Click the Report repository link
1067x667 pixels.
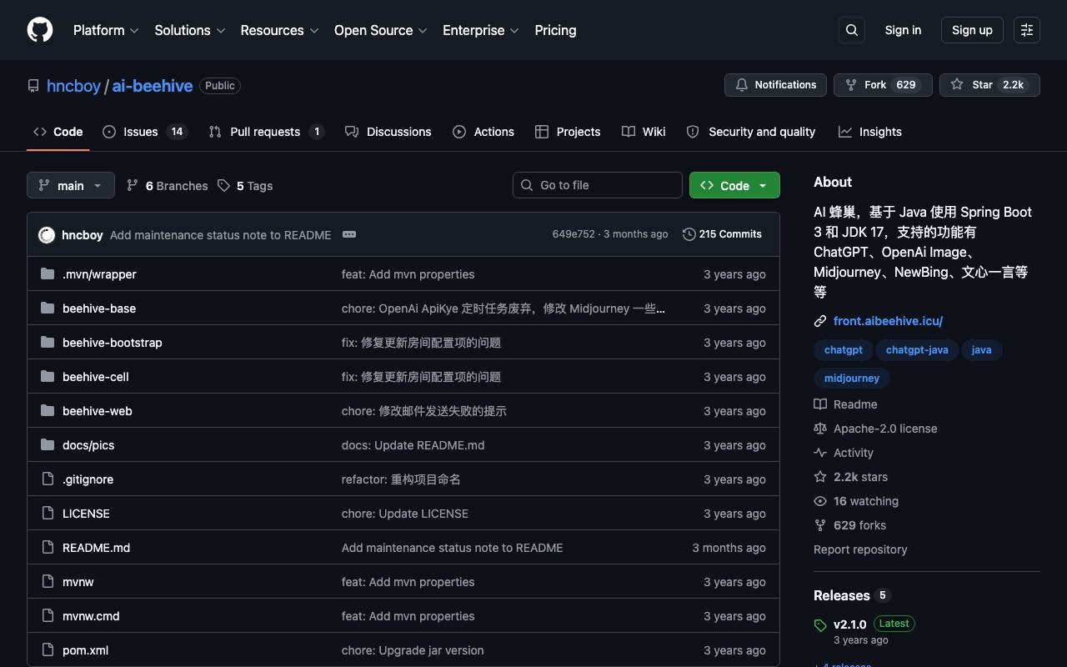860,549
